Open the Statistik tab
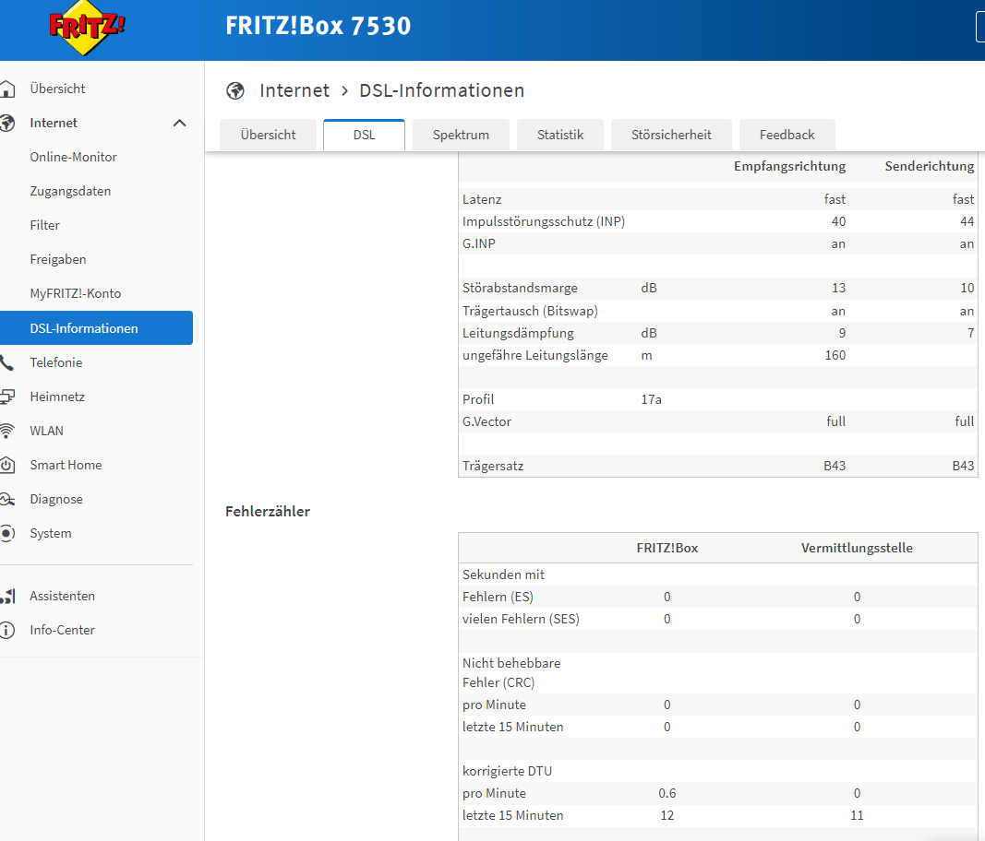 [x=560, y=135]
